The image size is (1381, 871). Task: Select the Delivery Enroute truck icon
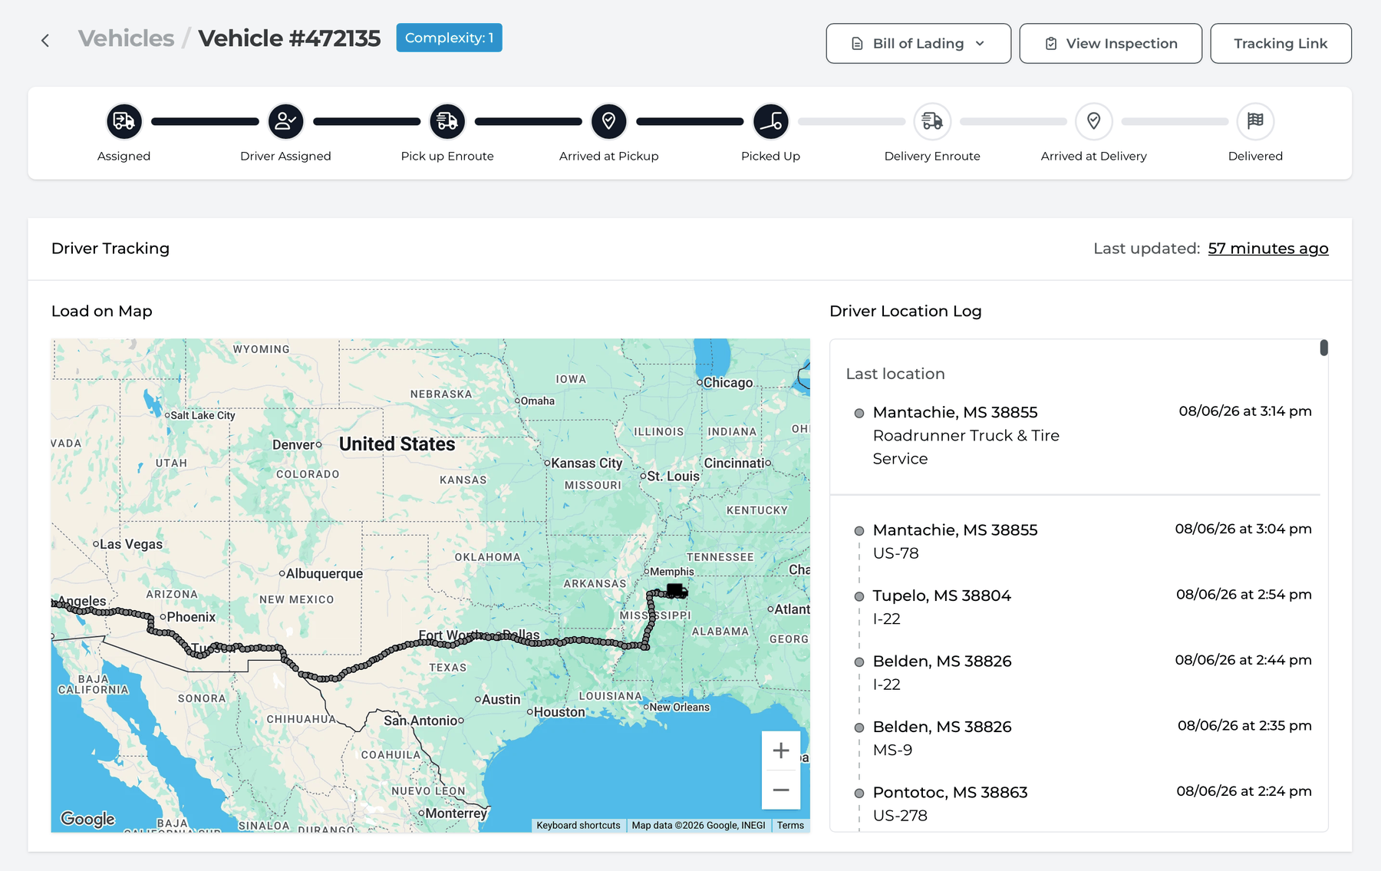(x=932, y=121)
